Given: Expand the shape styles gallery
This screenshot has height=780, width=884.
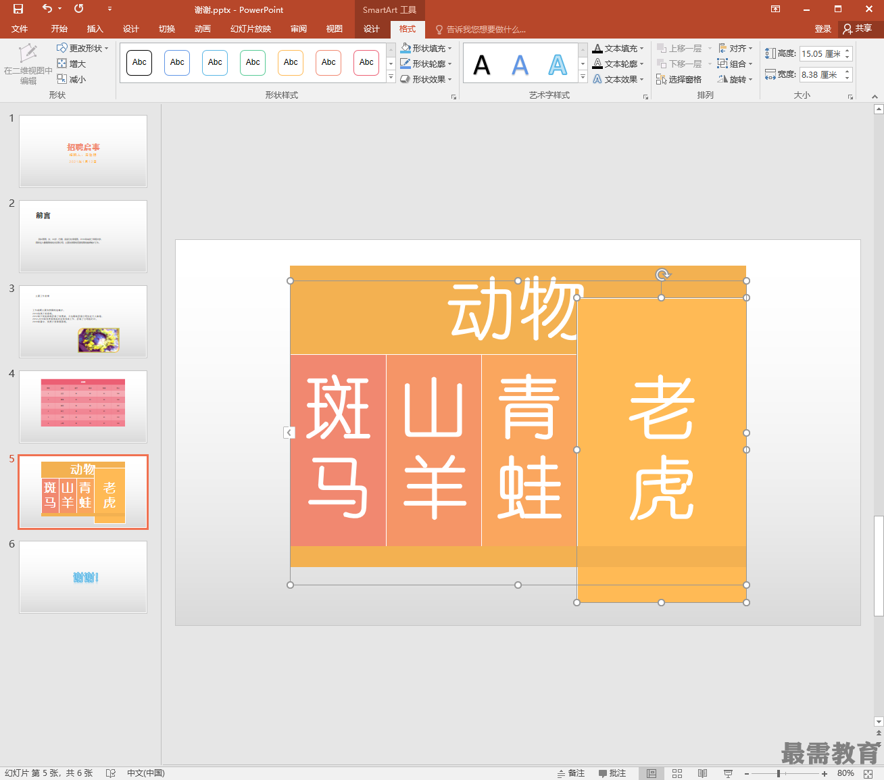Looking at the screenshot, I should click(x=391, y=77).
